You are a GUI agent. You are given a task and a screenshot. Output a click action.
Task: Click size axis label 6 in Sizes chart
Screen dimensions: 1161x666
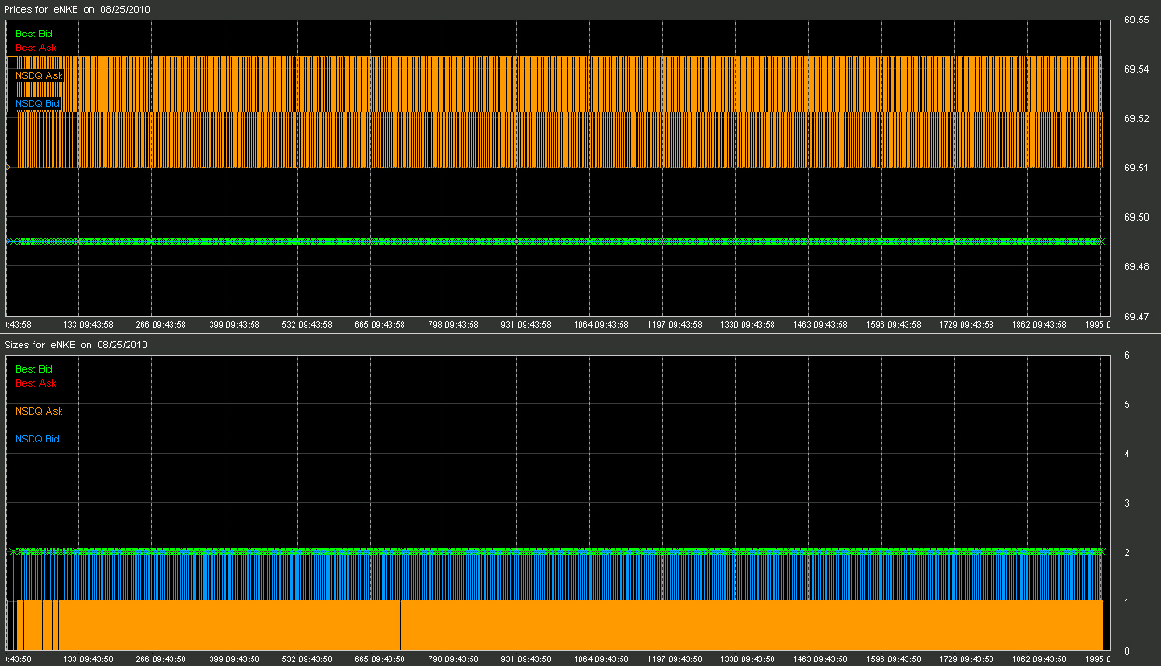click(x=1127, y=355)
